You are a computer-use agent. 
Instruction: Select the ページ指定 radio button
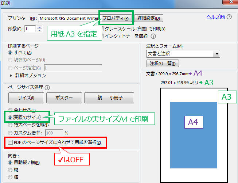pyautogui.click(x=10, y=68)
